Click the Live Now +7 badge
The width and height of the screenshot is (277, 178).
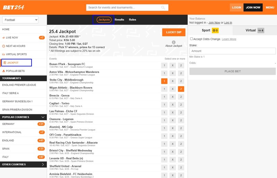(42, 38)
